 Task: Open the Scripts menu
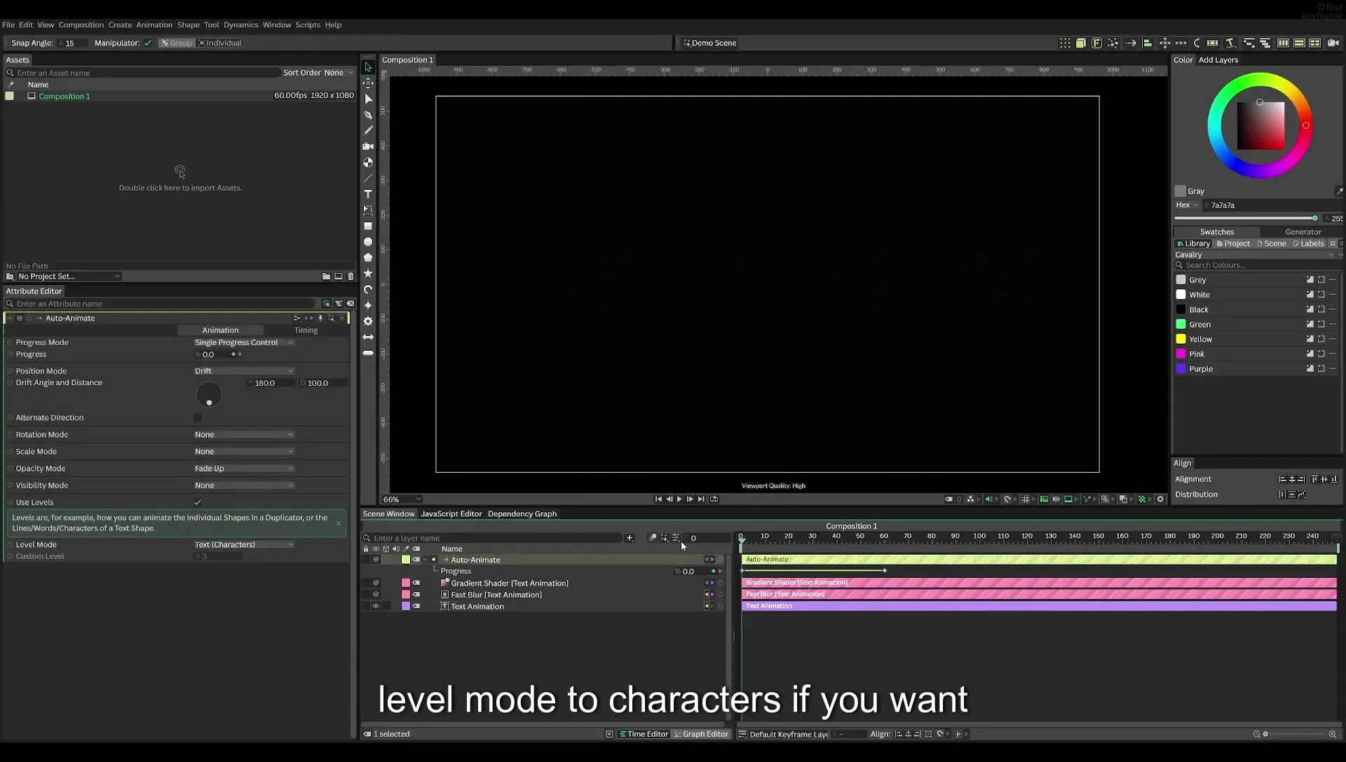coord(308,25)
